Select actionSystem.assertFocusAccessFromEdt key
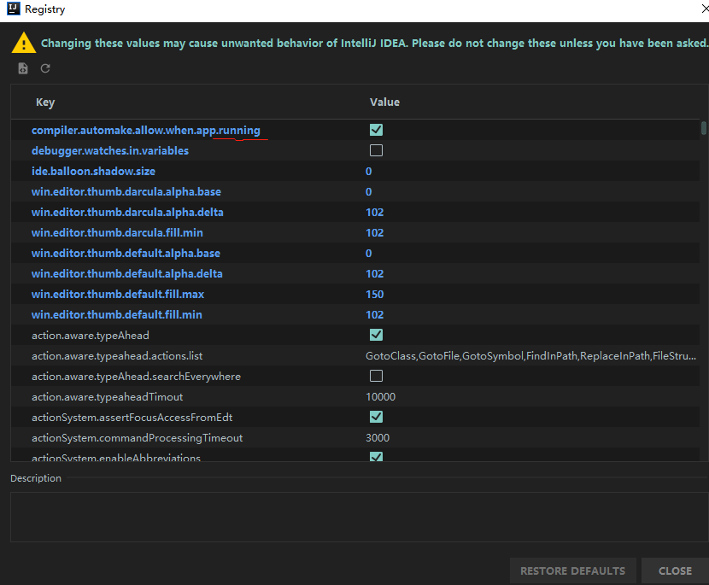Viewport: 709px width, 585px height. coord(132,418)
